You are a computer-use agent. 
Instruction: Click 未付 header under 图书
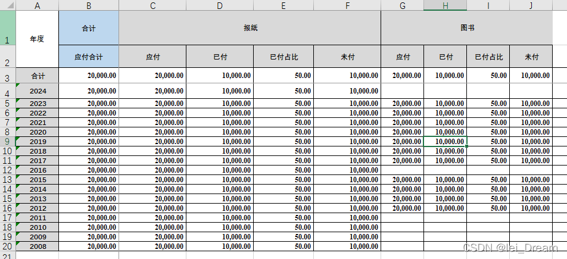pos(531,57)
